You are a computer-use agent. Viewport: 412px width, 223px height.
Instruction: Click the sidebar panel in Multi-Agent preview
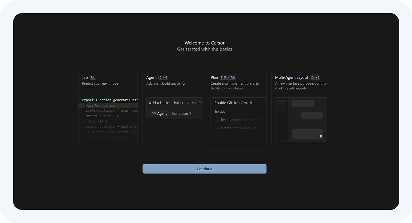282,119
